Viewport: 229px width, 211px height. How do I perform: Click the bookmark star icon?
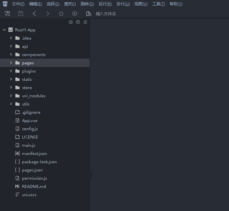coord(61,14)
